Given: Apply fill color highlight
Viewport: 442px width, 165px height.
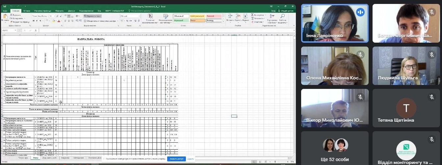Looking at the screenshot, I should point(54,21).
